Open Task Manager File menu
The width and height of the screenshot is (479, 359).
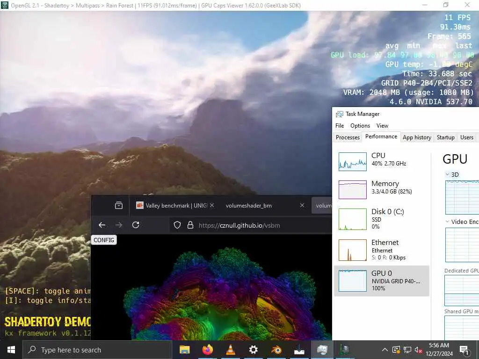340,125
